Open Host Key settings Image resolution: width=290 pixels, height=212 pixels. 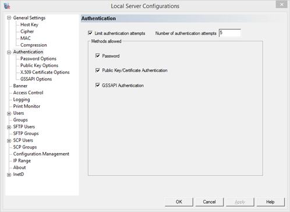coord(29,24)
